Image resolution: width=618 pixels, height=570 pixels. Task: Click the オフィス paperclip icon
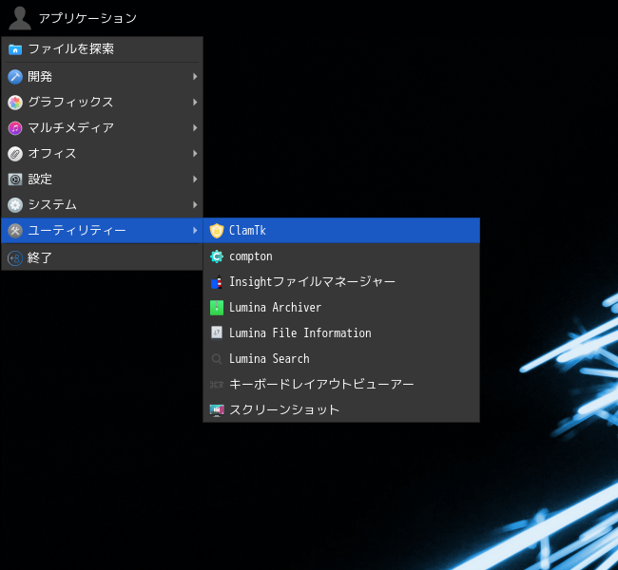point(15,154)
